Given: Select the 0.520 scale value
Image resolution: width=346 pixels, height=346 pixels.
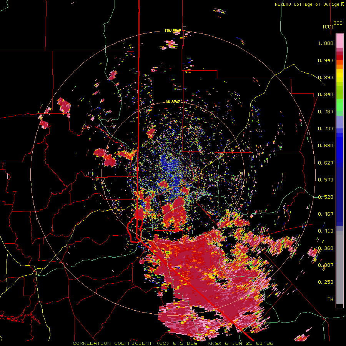Looking at the screenshot, I should tap(326, 197).
